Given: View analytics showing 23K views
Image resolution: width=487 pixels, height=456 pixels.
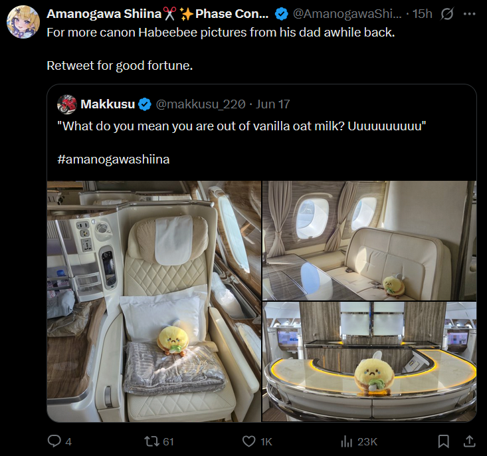Looking at the screenshot, I should coord(347,441).
